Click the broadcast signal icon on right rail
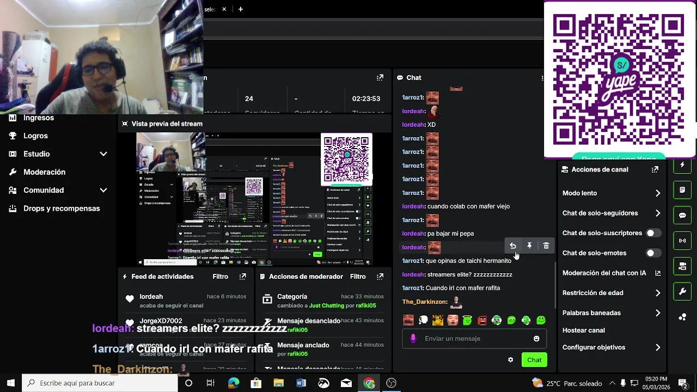 click(682, 240)
